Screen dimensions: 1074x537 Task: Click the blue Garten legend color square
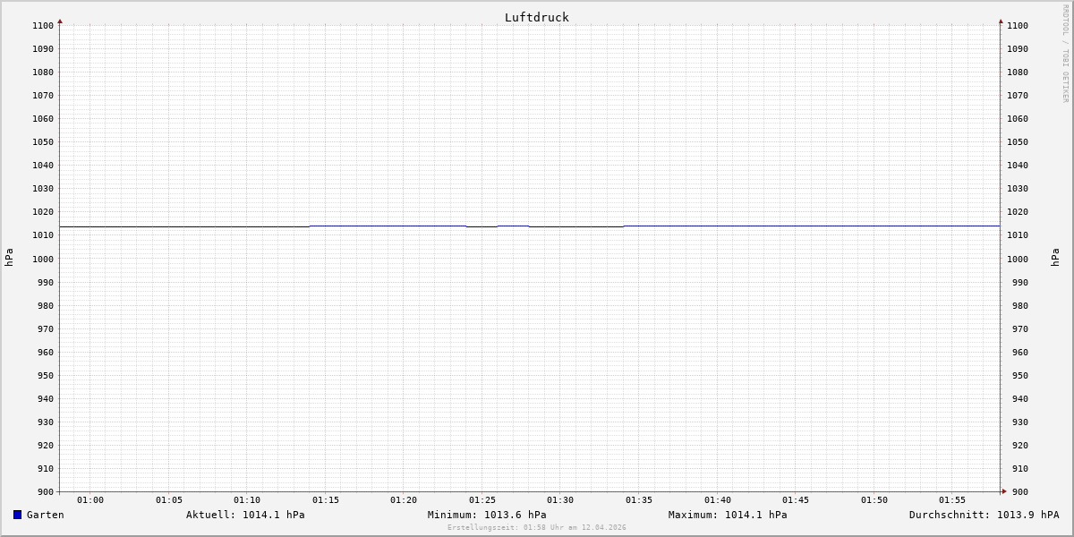[x=17, y=515]
